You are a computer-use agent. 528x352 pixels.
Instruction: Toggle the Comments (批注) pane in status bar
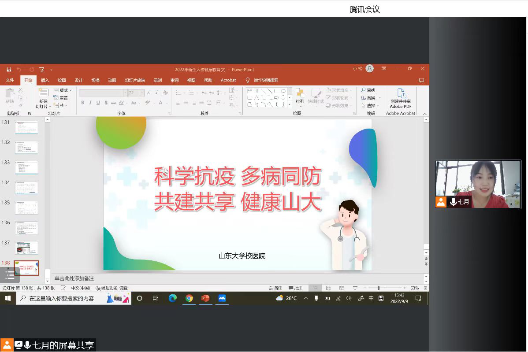click(296, 288)
